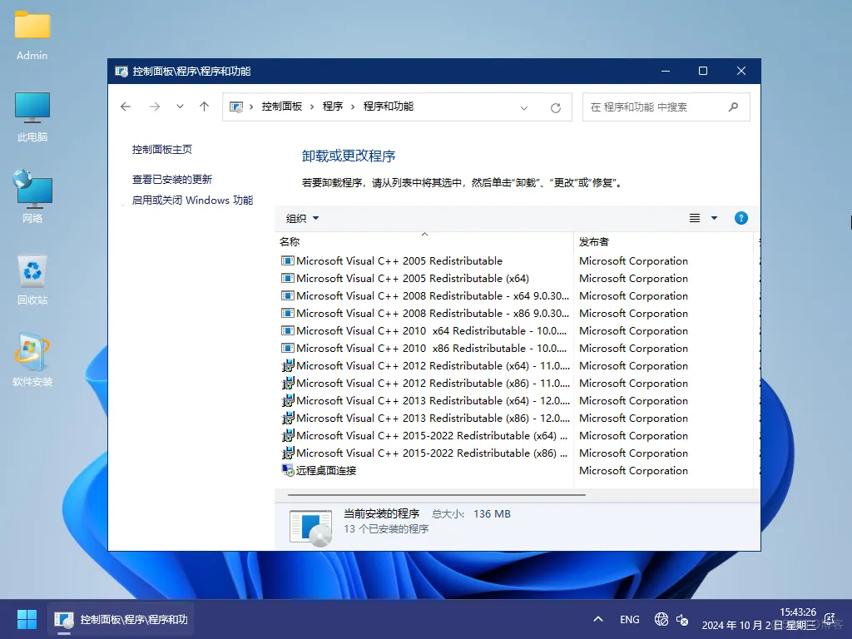
Task: Open the more view options arrow
Action: (715, 219)
